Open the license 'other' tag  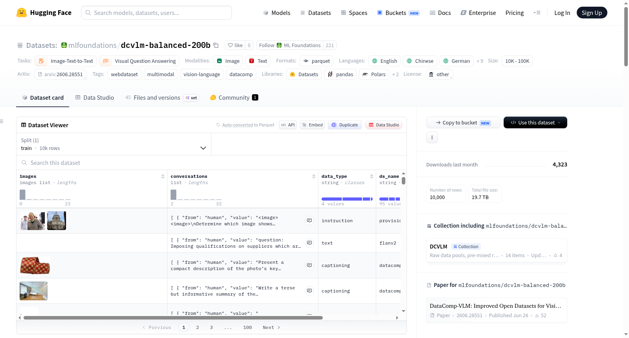click(x=439, y=74)
